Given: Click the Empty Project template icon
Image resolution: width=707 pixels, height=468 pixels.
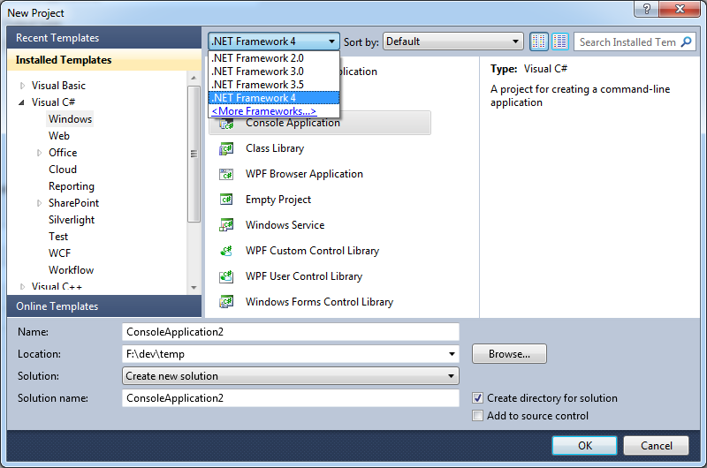Looking at the screenshot, I should (x=227, y=200).
